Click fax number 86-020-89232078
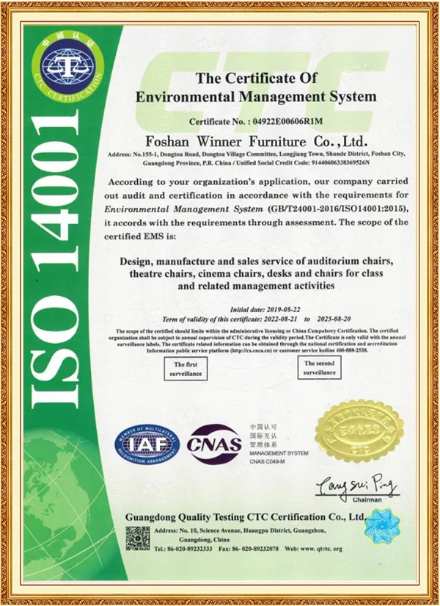This screenshot has height=606, width=440. (x=255, y=549)
